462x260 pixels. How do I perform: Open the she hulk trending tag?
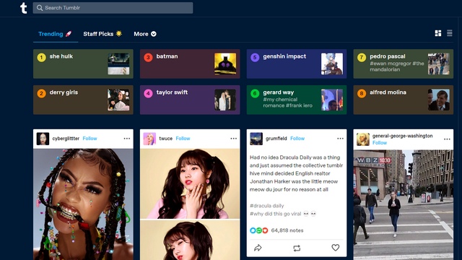83,64
